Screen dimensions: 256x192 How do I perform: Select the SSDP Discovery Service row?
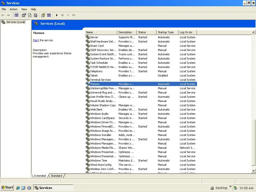click(141, 50)
